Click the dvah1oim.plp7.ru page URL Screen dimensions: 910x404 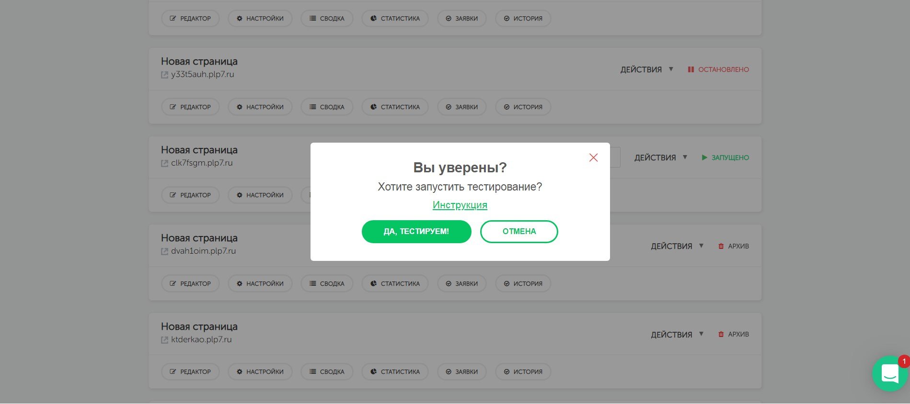tap(203, 251)
